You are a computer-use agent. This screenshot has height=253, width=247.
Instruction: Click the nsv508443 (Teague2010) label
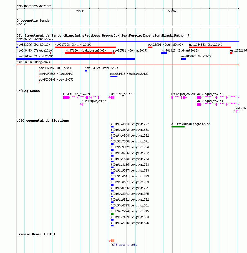point(35,50)
